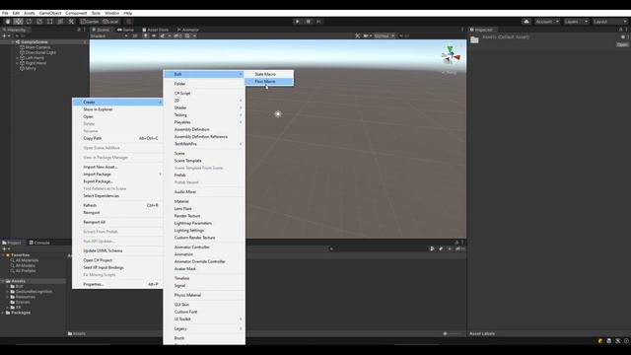Image resolution: width=631 pixels, height=355 pixels.
Task: Click the Step frame button
Action: coord(318,22)
